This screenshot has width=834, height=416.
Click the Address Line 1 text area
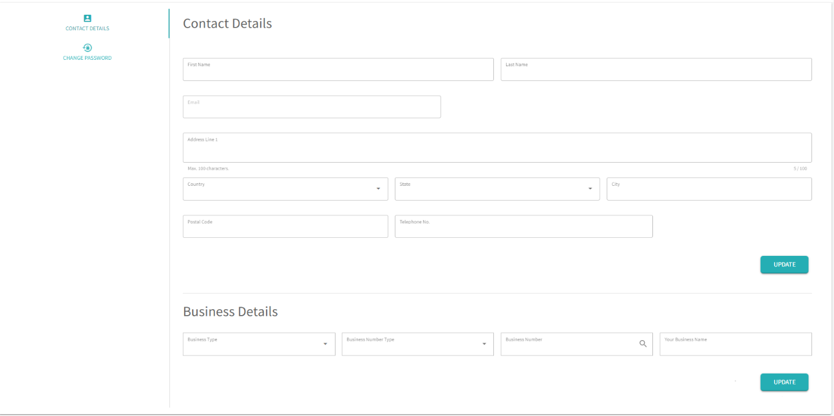pyautogui.click(x=497, y=149)
